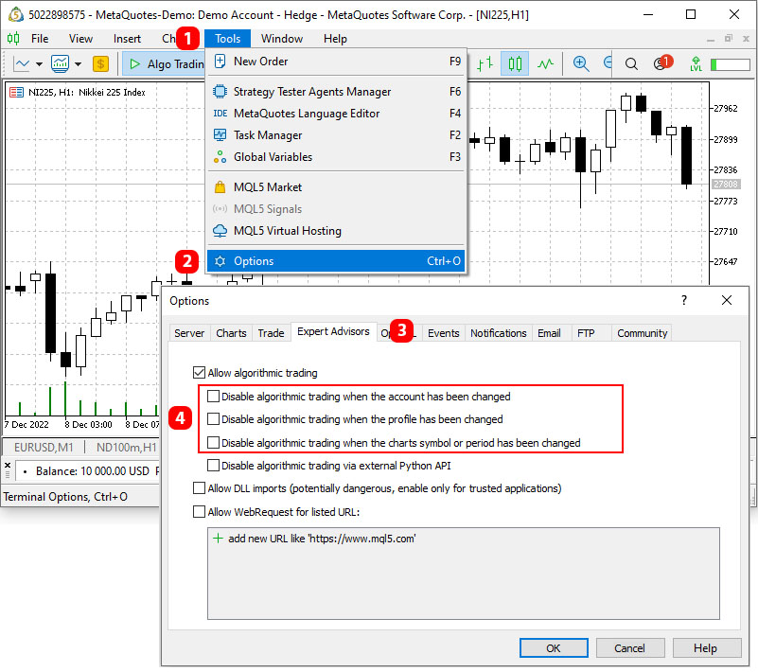Switch to line chart zigzag icon
This screenshot has height=672, width=758.
pyautogui.click(x=546, y=63)
